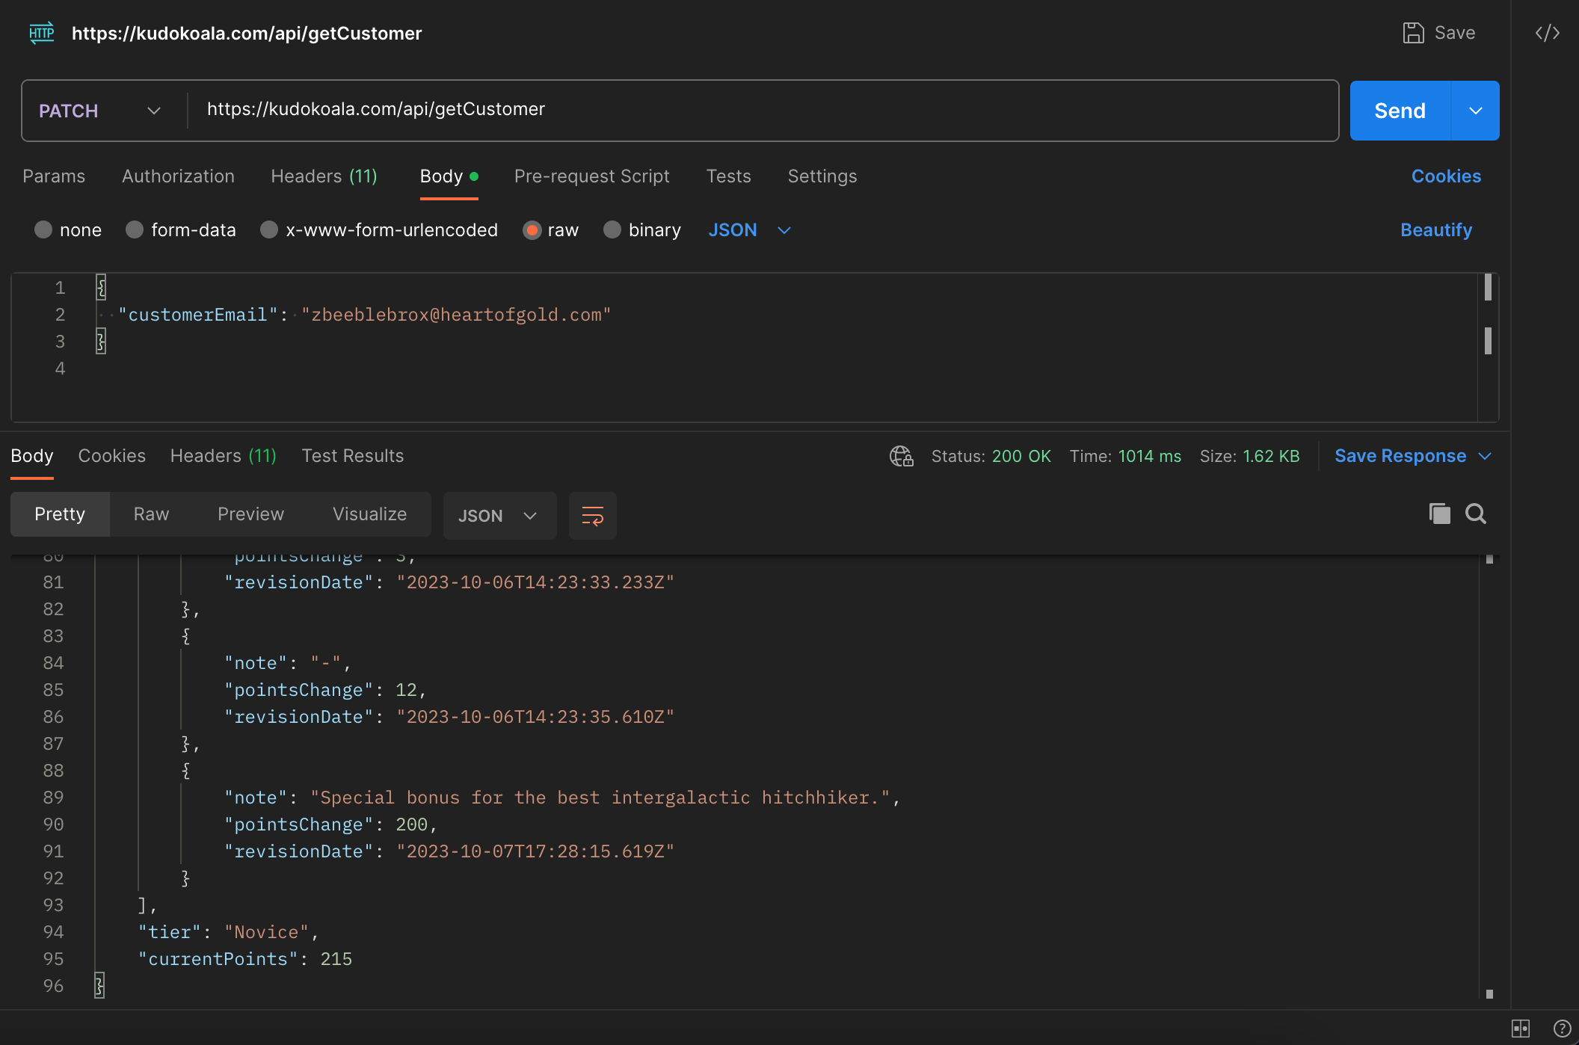Viewport: 1579px width, 1045px height.
Task: Open the request Headers (11) tab
Action: [x=324, y=176]
